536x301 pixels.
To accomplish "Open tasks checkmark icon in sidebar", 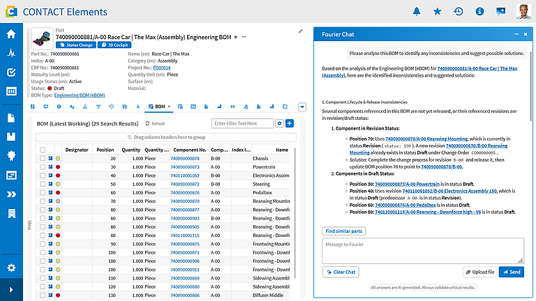I will [x=11, y=72].
